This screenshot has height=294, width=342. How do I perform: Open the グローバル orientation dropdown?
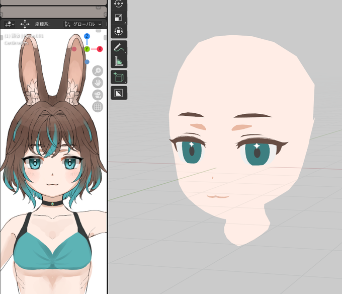click(x=83, y=24)
